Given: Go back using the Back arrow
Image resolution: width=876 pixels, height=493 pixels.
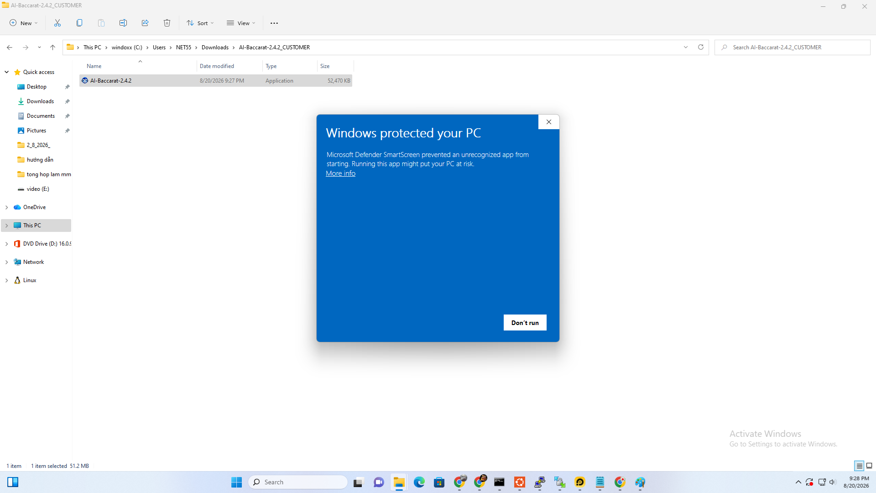Looking at the screenshot, I should tap(10, 47).
